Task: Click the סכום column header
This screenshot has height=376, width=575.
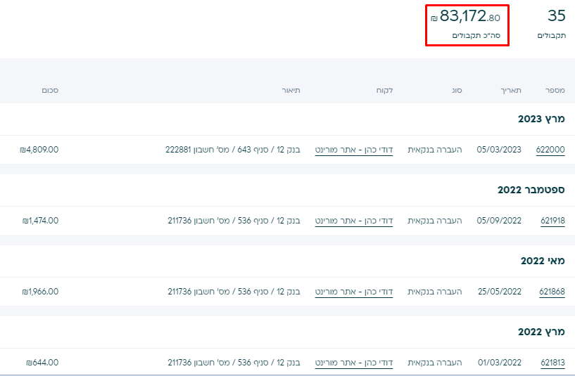Action: 50,90
